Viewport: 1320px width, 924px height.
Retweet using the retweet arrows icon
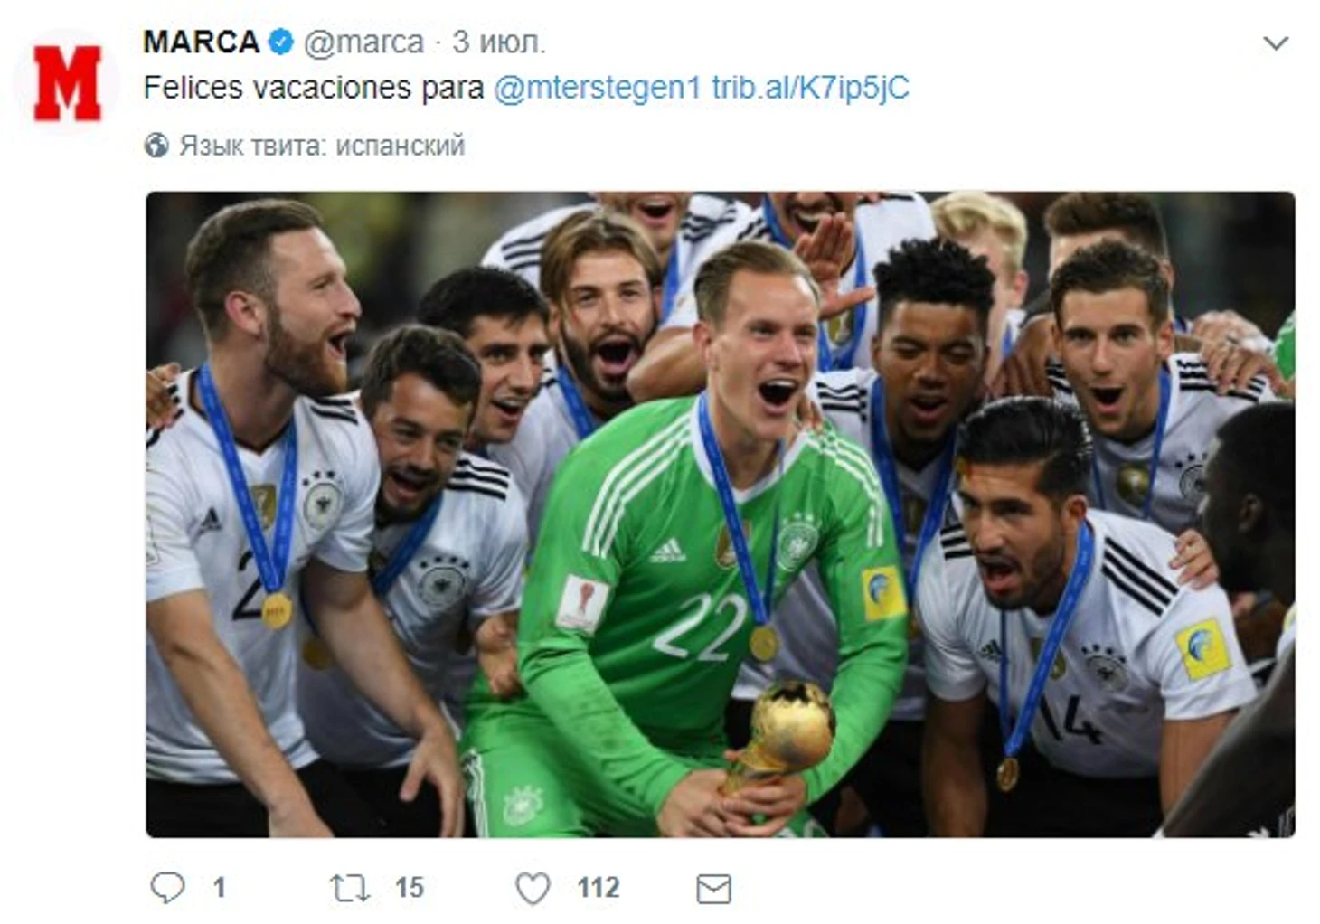click(350, 888)
